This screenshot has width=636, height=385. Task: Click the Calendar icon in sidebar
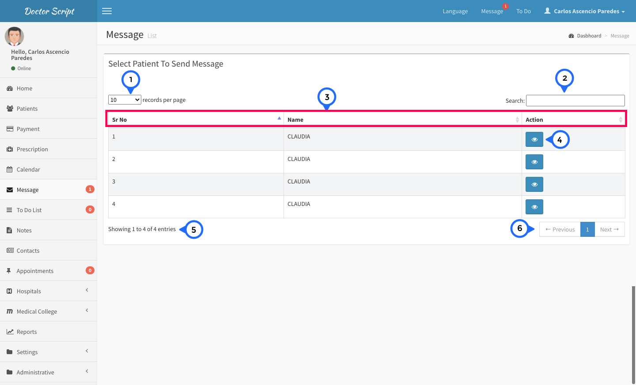[x=10, y=169]
